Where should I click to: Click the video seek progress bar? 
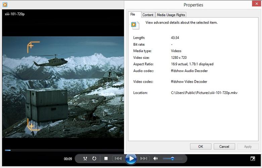tap(64, 150)
